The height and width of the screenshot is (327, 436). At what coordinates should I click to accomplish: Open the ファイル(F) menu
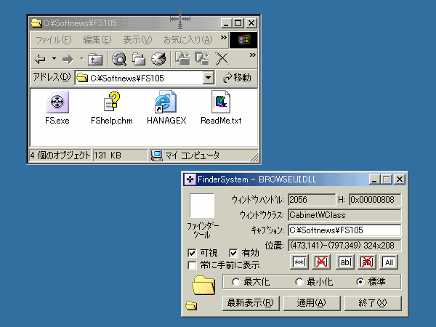click(x=54, y=39)
